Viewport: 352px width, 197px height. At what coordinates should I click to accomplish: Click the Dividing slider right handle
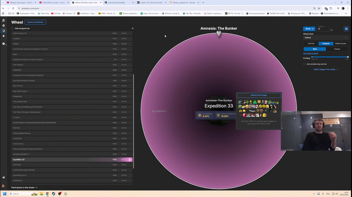click(x=348, y=57)
